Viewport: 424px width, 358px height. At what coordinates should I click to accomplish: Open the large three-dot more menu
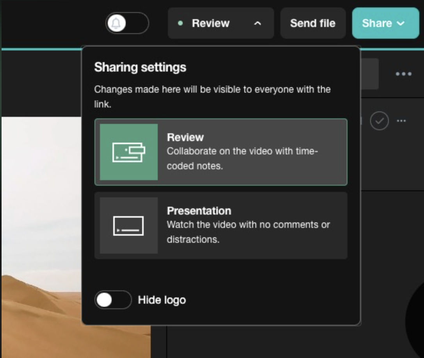point(403,74)
